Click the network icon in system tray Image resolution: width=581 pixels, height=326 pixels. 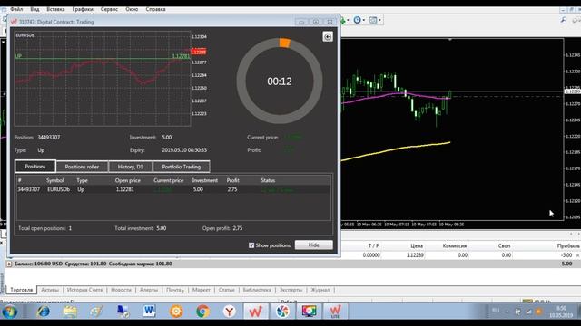coord(528,312)
